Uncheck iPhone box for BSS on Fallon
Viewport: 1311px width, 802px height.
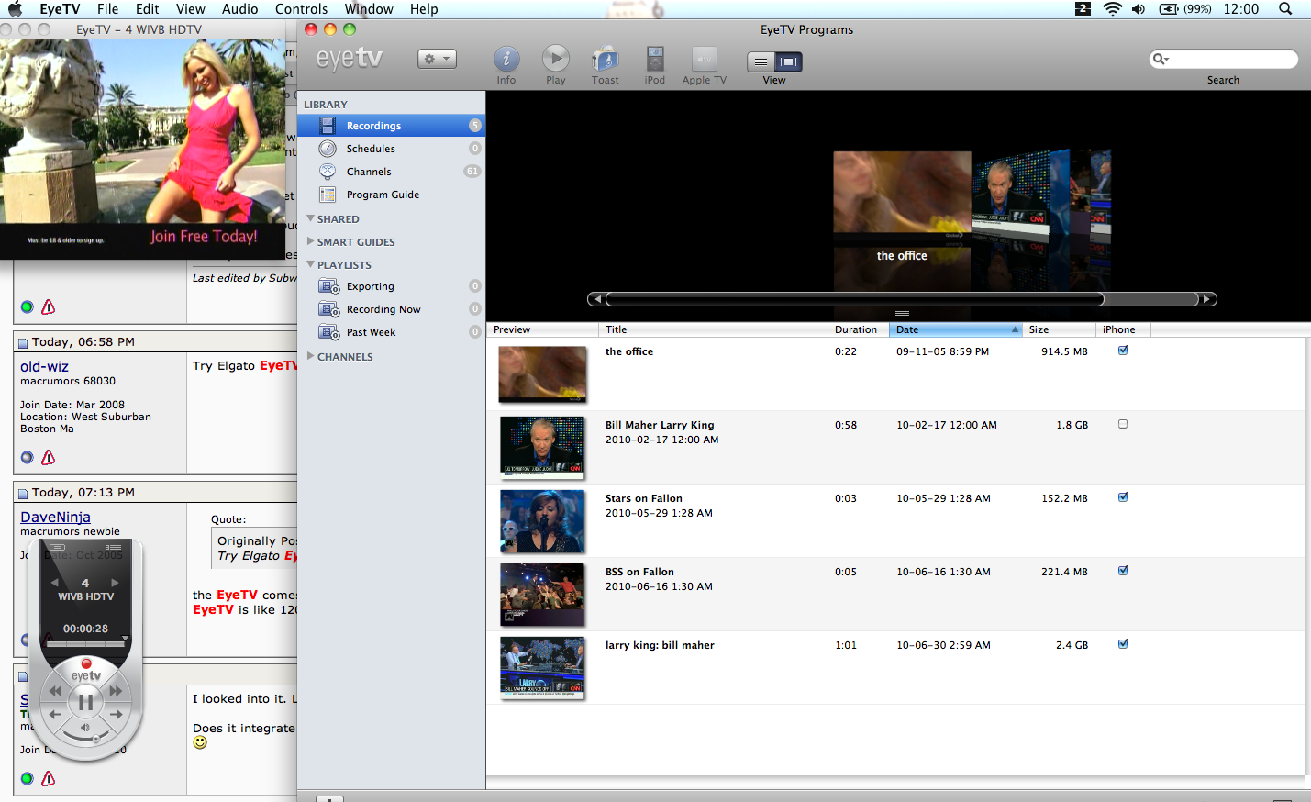[1123, 571]
